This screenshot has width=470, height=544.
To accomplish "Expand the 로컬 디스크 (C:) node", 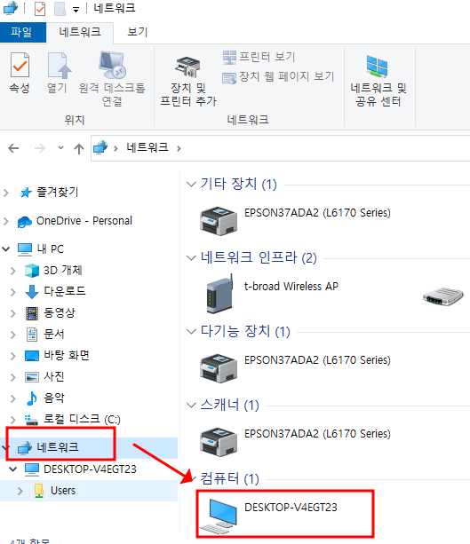I will (12, 420).
